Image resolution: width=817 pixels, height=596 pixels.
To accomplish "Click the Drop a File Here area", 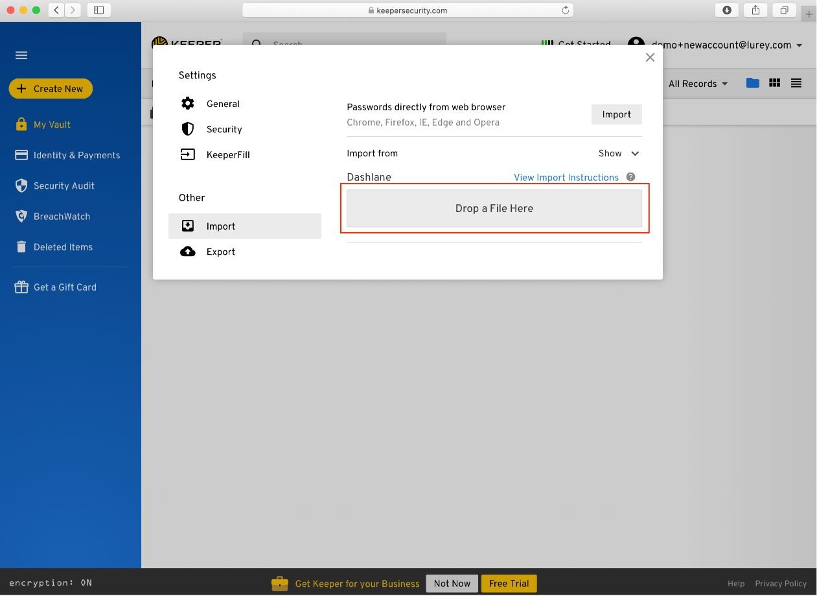I will click(494, 209).
